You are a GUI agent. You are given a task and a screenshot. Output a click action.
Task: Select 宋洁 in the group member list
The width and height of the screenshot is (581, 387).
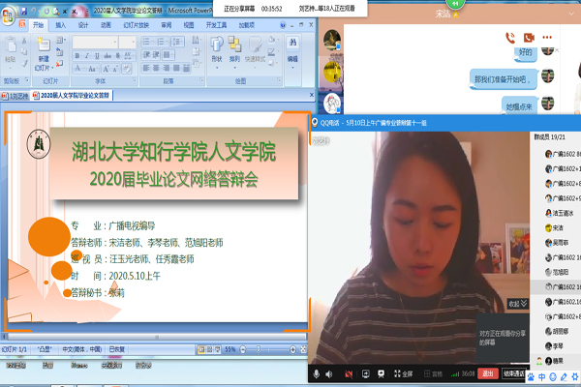coord(558,227)
